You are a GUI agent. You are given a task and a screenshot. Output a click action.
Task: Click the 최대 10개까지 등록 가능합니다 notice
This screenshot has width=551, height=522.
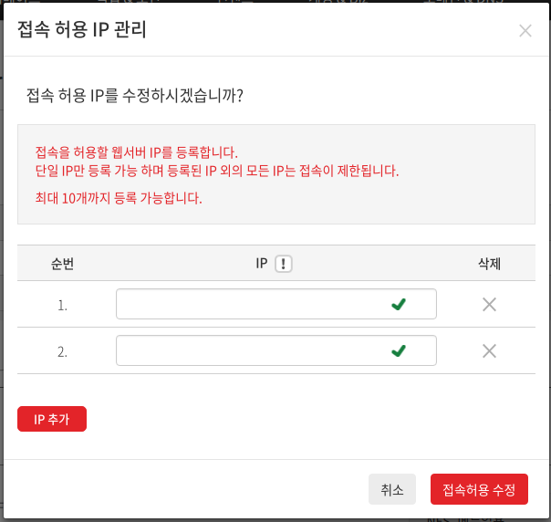[x=119, y=198]
